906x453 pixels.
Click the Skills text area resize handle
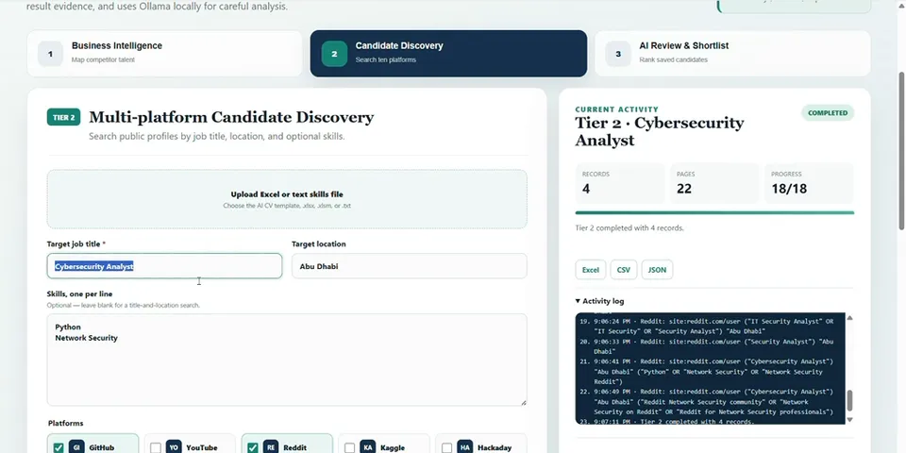524,402
